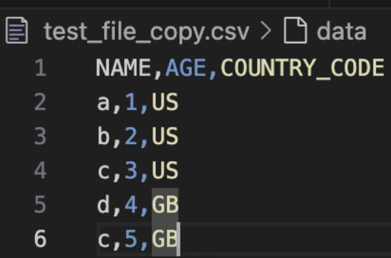The image size is (391, 258).
Task: Click the name value b on line 3
Action: coord(103,136)
